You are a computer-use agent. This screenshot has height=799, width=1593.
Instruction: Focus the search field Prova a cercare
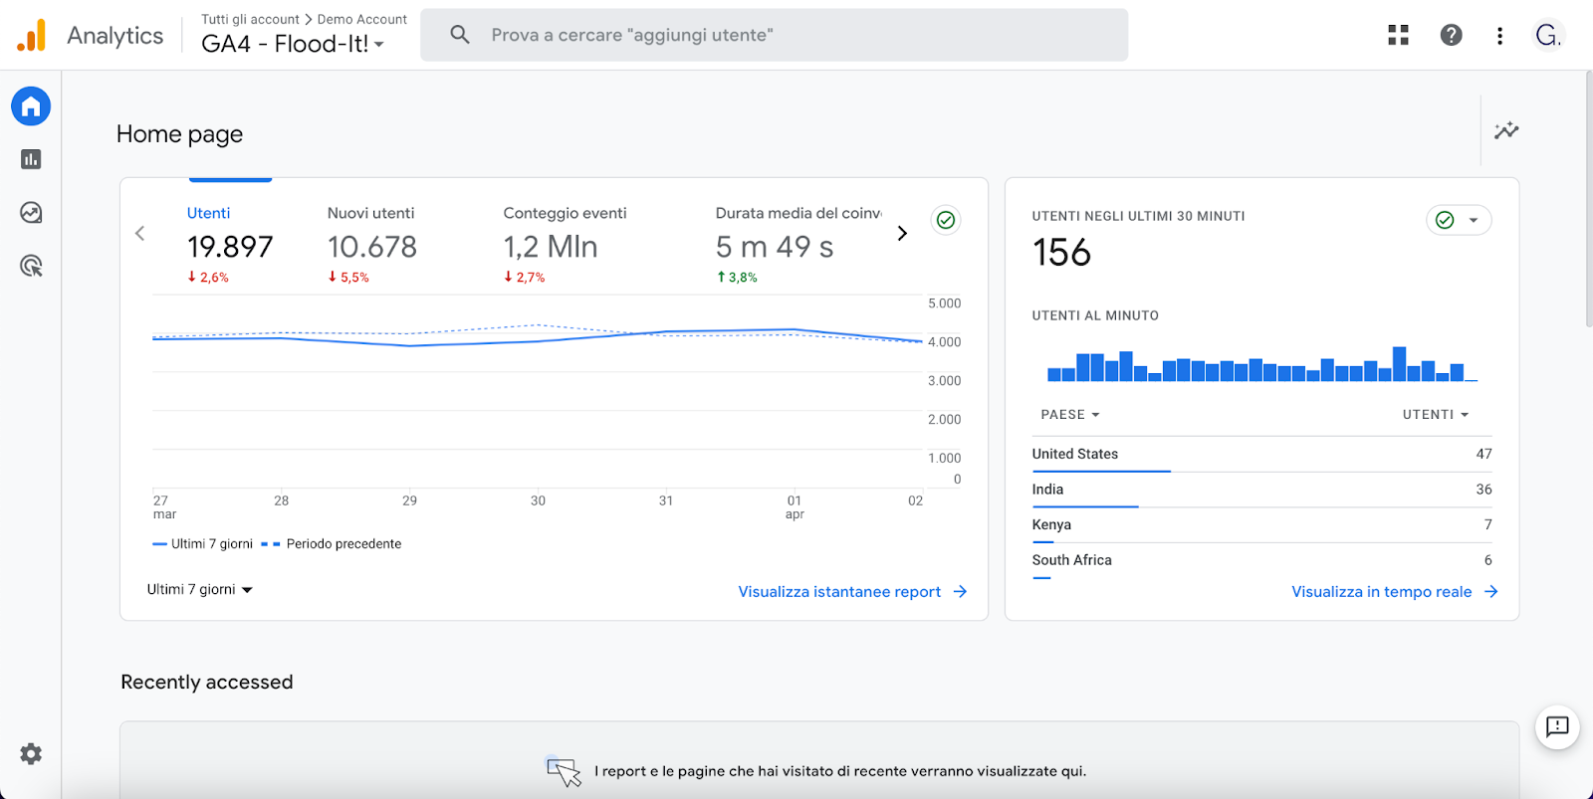pyautogui.click(x=774, y=35)
